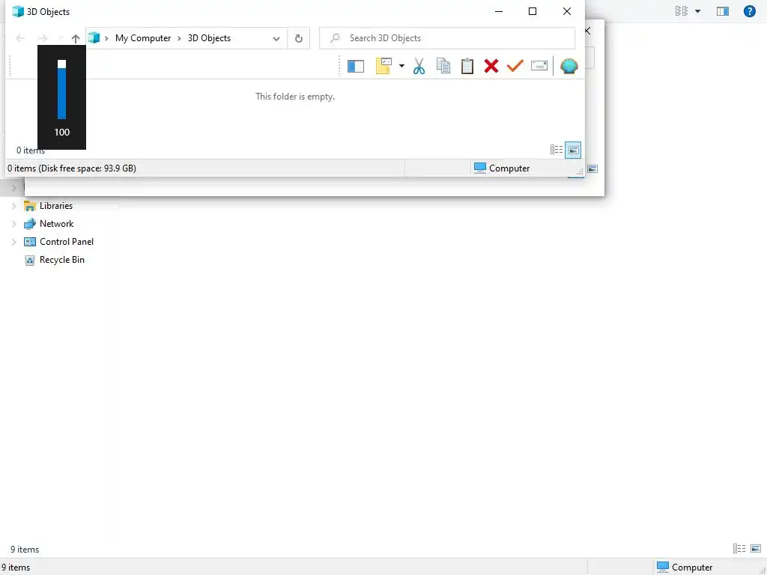Click the Forward arrow in 3D Objects window
Image resolution: width=767 pixels, height=575 pixels.
[x=43, y=38]
